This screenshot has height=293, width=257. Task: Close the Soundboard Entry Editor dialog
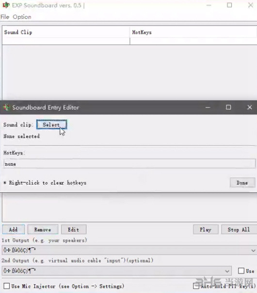tap(249, 107)
